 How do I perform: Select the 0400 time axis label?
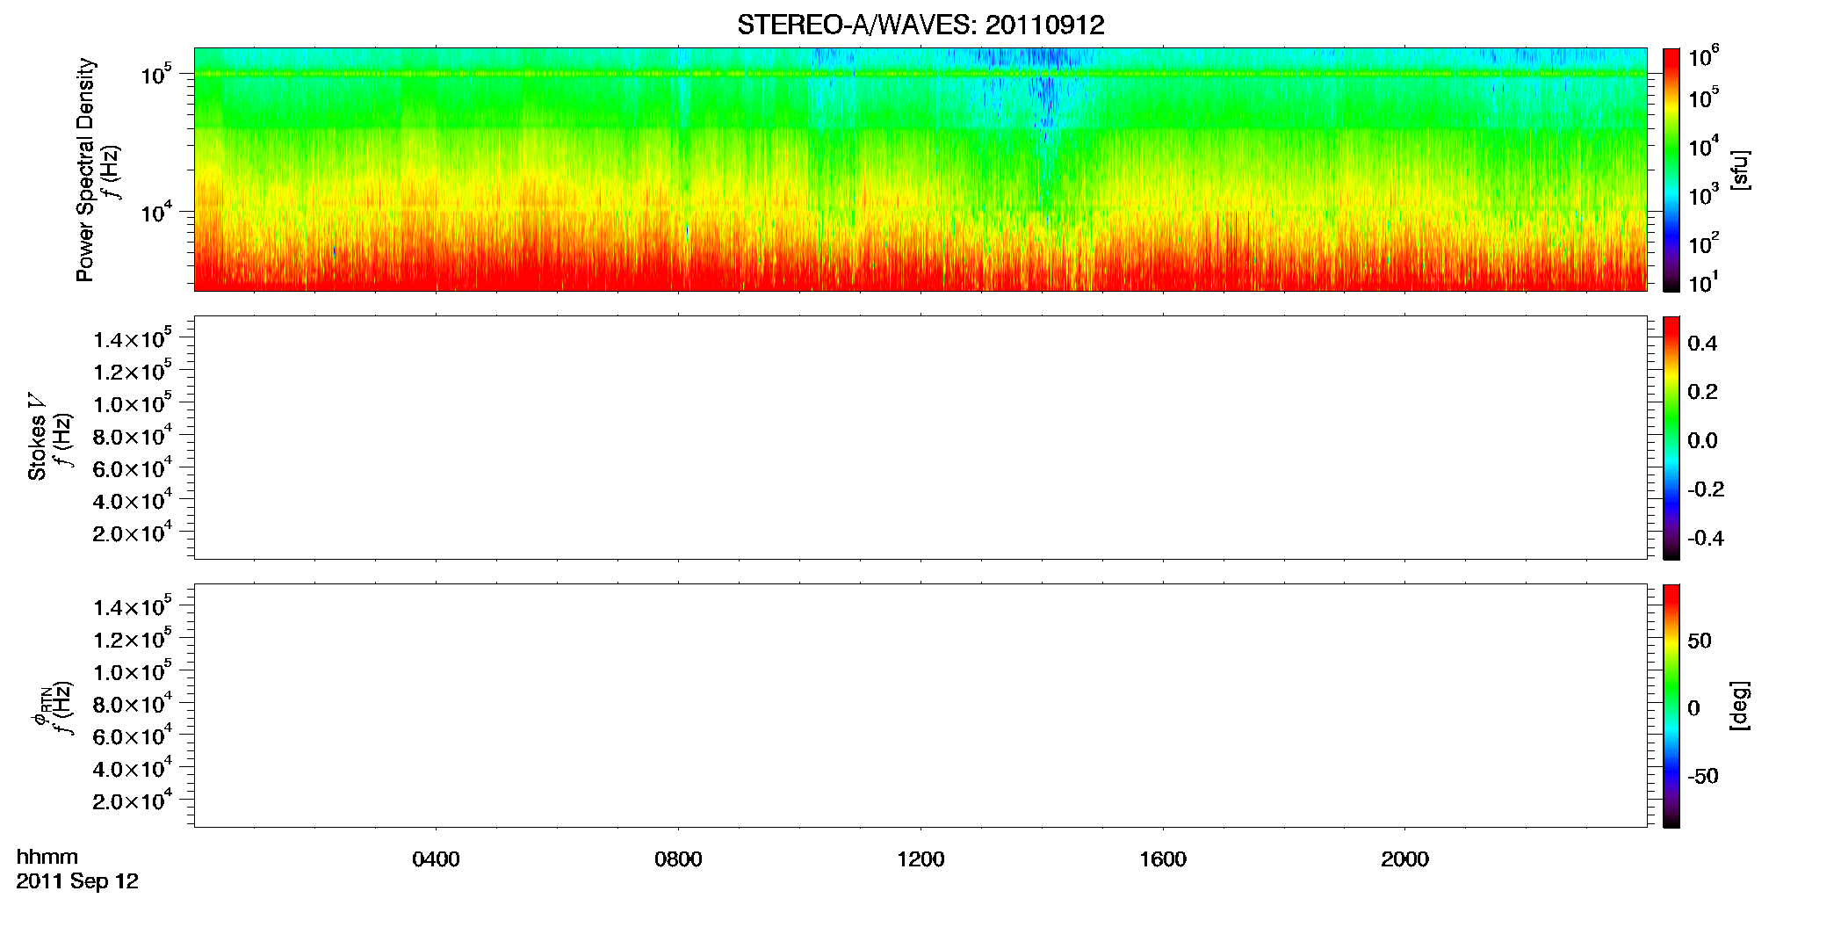[436, 859]
